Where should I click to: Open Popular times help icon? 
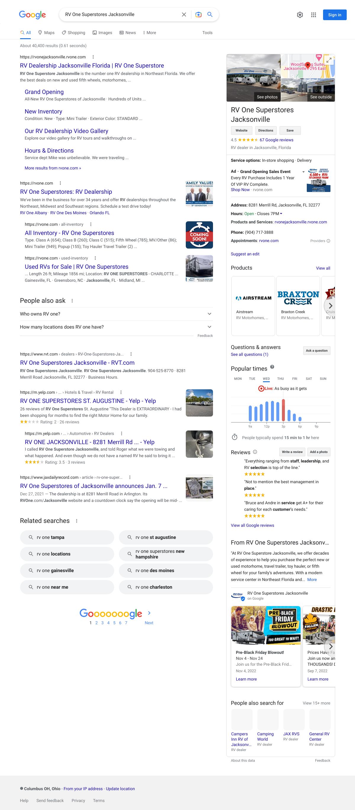272,367
